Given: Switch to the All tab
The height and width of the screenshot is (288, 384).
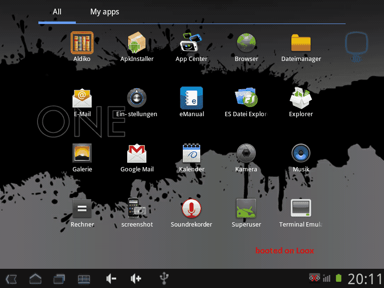Looking at the screenshot, I should [57, 12].
